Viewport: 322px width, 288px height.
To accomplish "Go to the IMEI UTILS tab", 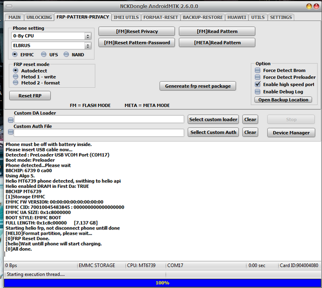I will click(x=126, y=17).
